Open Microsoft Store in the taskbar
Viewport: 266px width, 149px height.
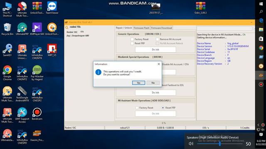pyautogui.click(x=261, y=38)
